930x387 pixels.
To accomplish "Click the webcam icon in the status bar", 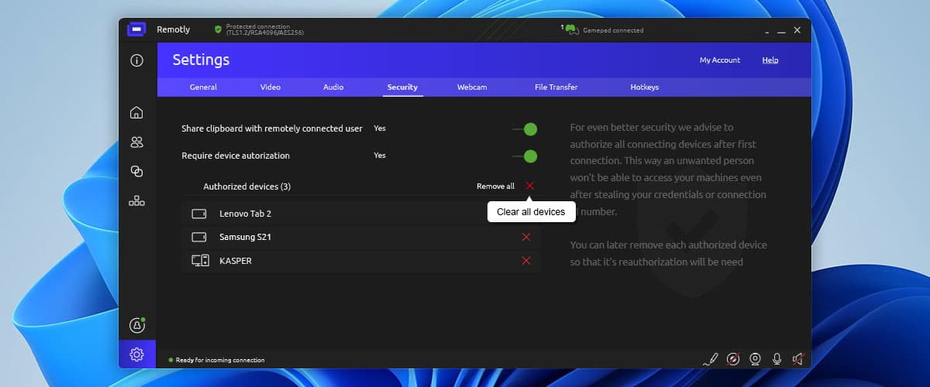I will click(x=755, y=359).
